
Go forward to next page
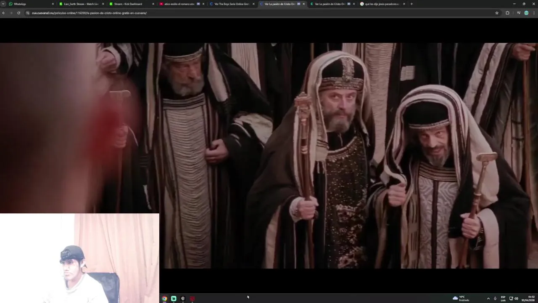(x=11, y=13)
